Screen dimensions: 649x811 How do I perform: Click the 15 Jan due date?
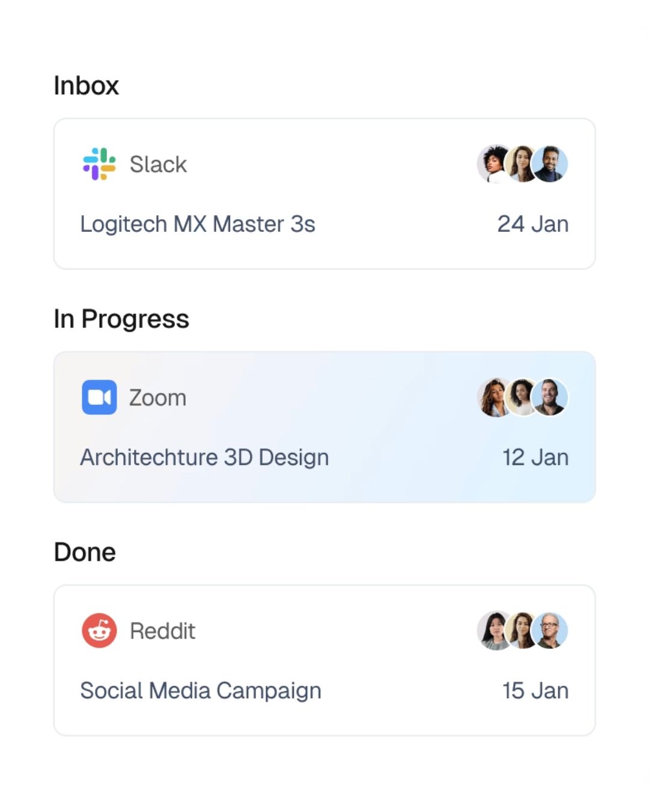tap(535, 691)
